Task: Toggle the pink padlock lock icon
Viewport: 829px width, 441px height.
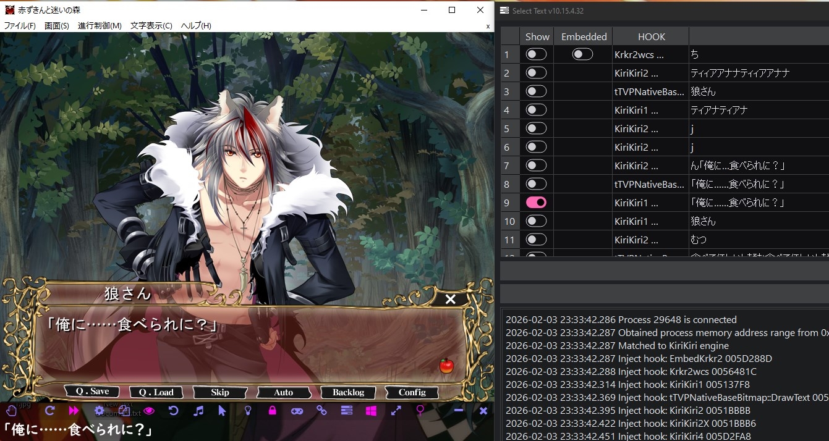Action: (x=272, y=410)
